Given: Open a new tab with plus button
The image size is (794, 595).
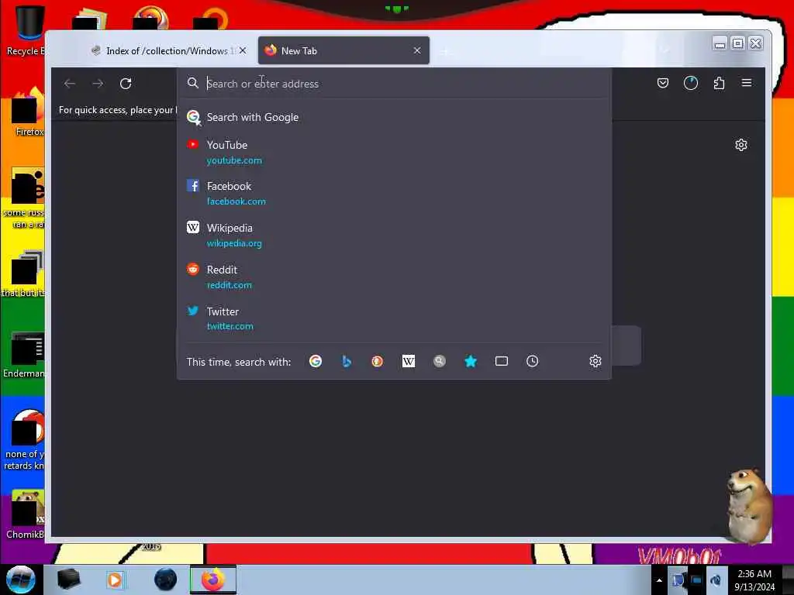Looking at the screenshot, I should click(x=445, y=51).
